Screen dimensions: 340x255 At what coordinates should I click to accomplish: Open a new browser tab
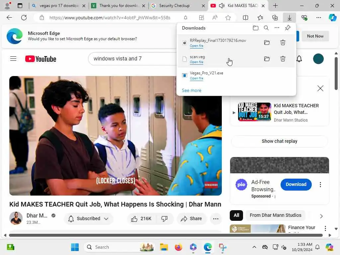pos(275,6)
